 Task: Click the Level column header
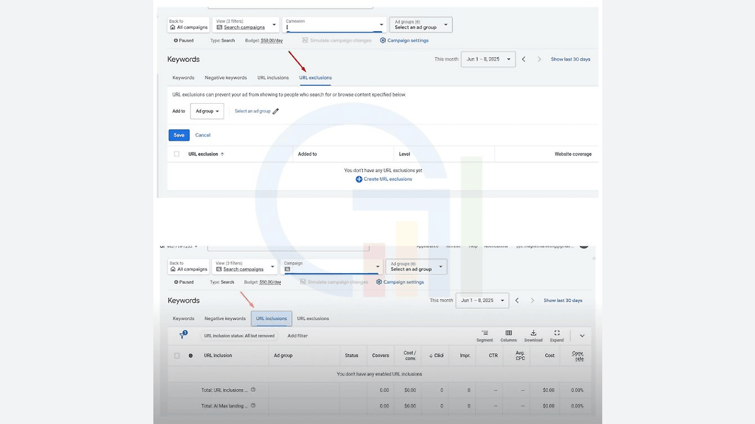coord(405,154)
